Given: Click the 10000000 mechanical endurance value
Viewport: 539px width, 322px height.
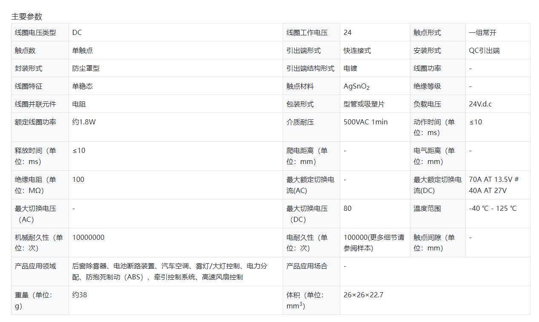Looking at the screenshot, I should 88,237.
